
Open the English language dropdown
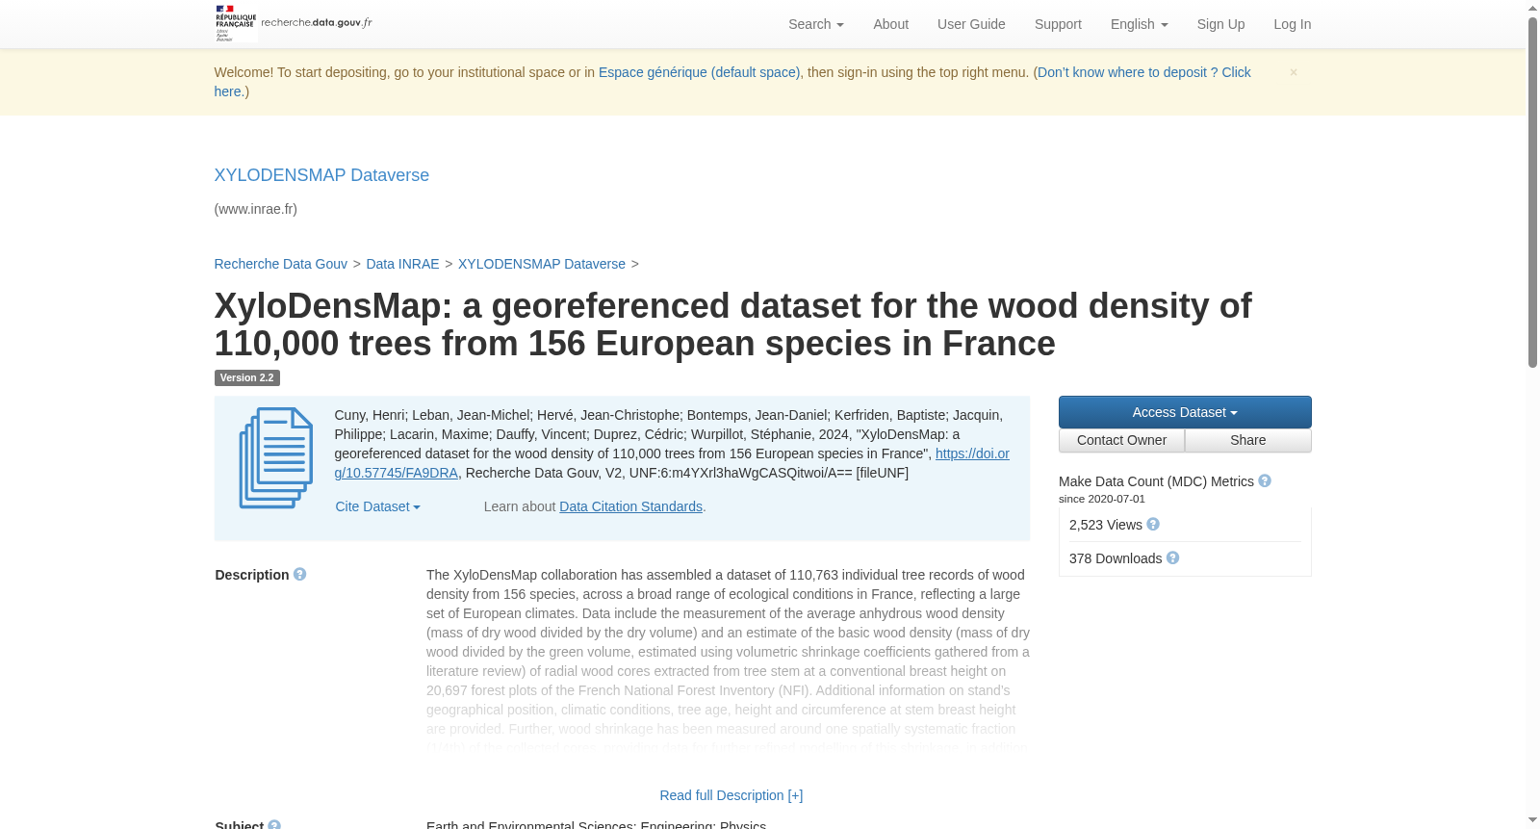[x=1140, y=24]
